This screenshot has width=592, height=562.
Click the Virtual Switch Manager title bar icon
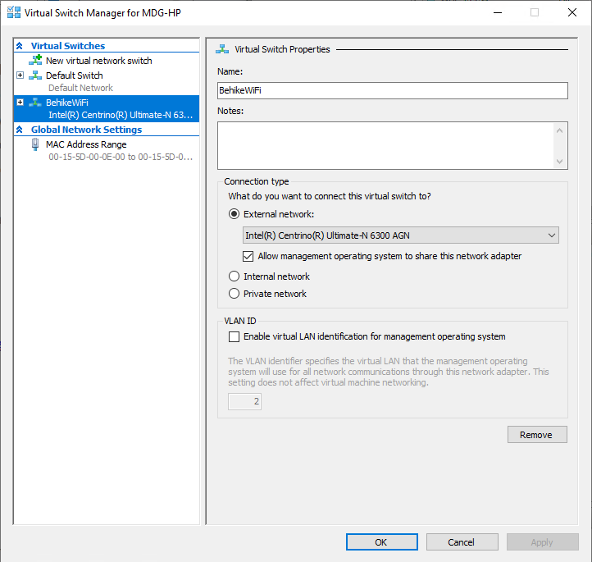12,13
